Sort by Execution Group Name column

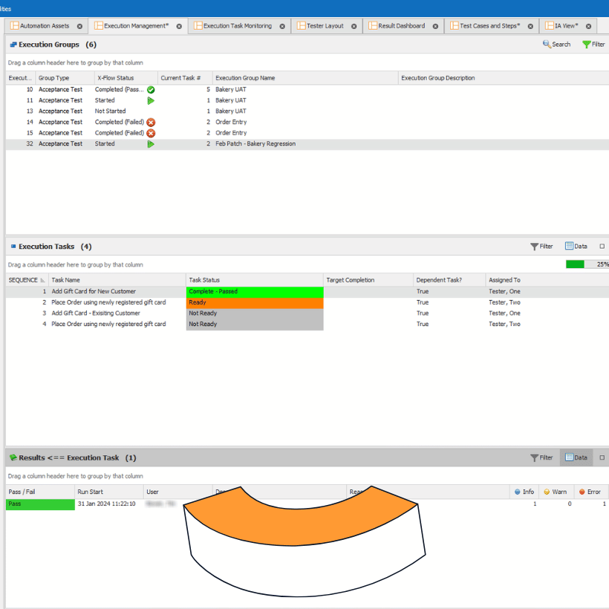pos(305,78)
